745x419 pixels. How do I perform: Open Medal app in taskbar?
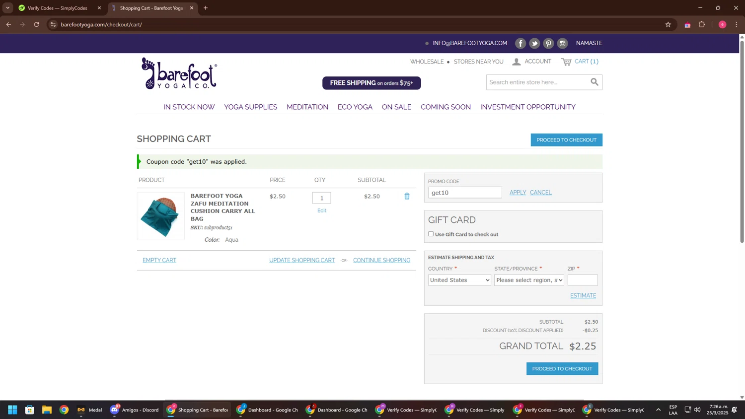coord(89,410)
